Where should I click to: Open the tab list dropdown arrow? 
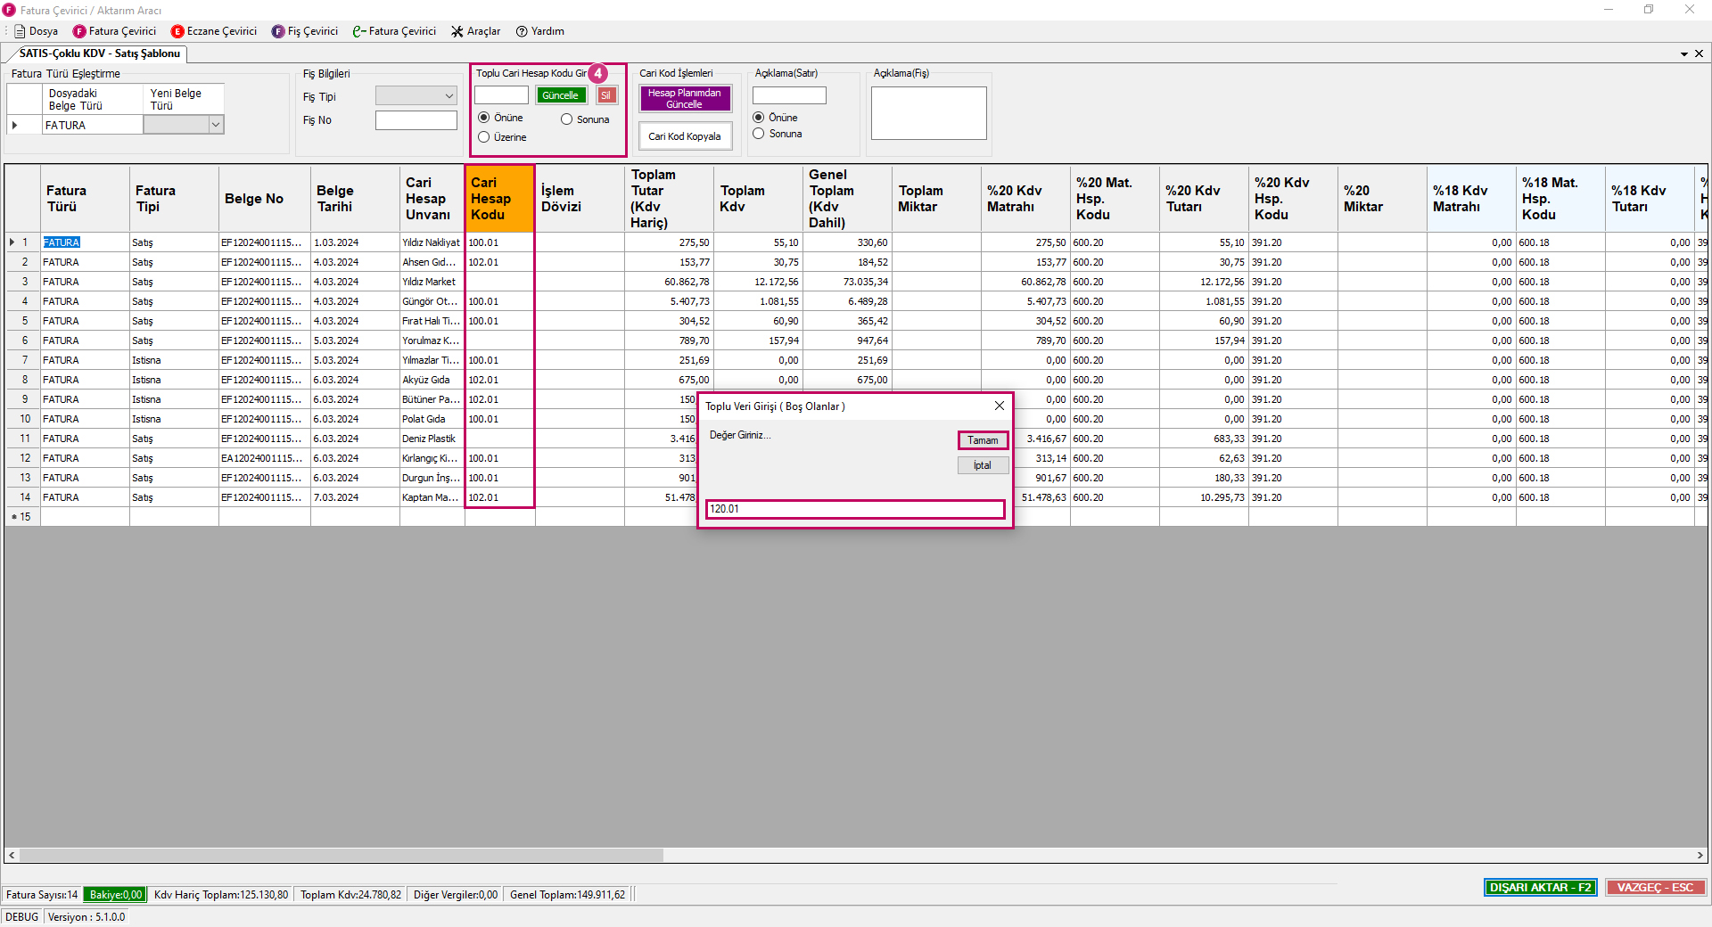1684,53
